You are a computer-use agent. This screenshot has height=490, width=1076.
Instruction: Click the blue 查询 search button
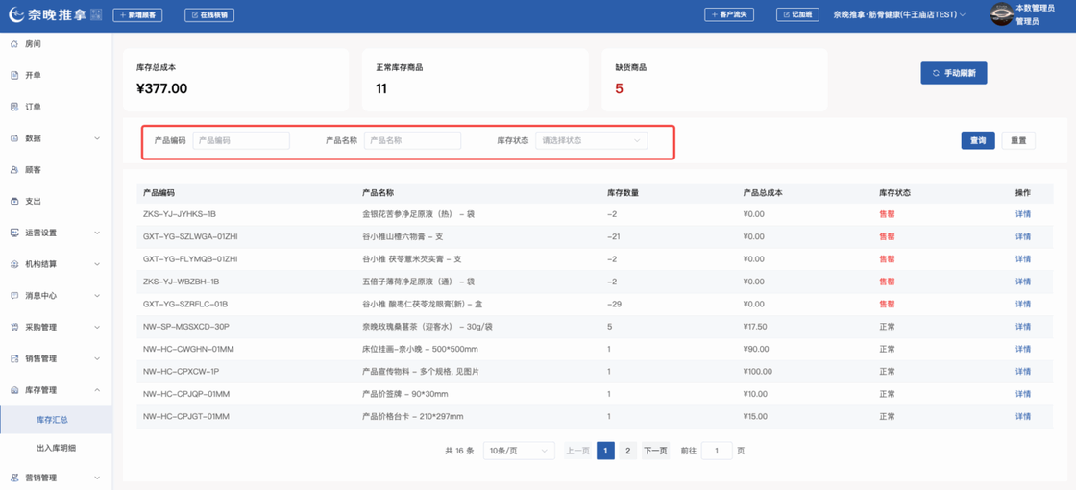[978, 140]
